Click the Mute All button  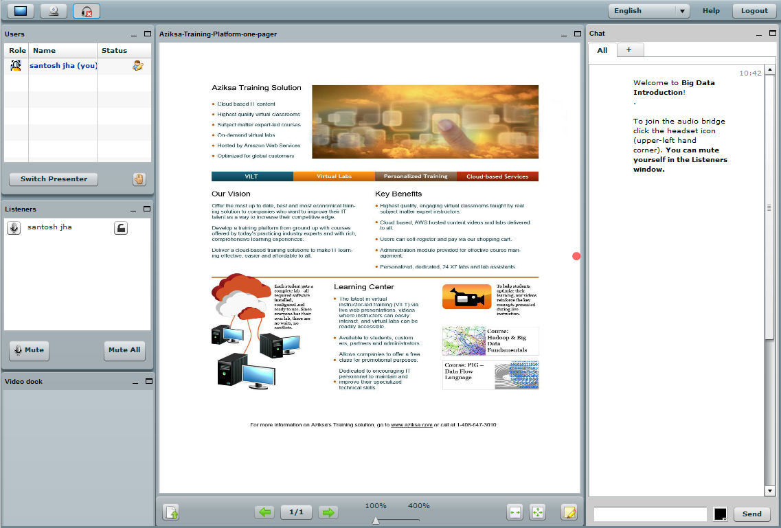124,350
